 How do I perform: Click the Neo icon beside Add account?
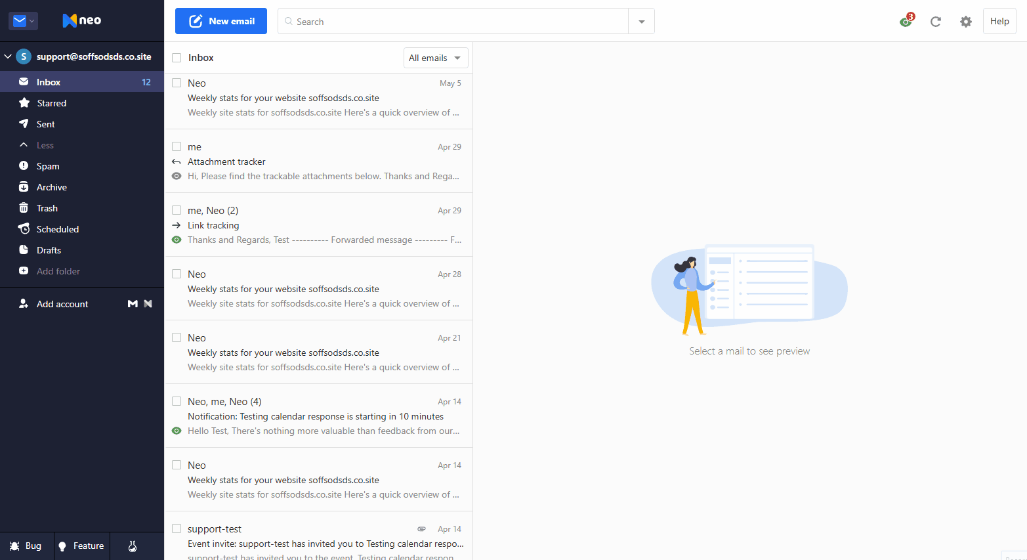click(148, 304)
